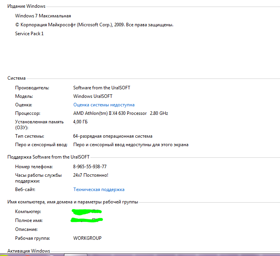
Task: Click the 'Описание:' label
Action: coord(26,229)
